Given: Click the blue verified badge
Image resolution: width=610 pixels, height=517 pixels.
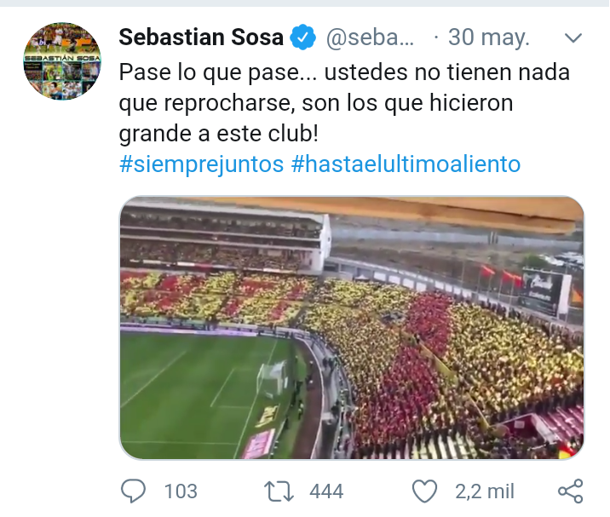Looking at the screenshot, I should coord(303,37).
